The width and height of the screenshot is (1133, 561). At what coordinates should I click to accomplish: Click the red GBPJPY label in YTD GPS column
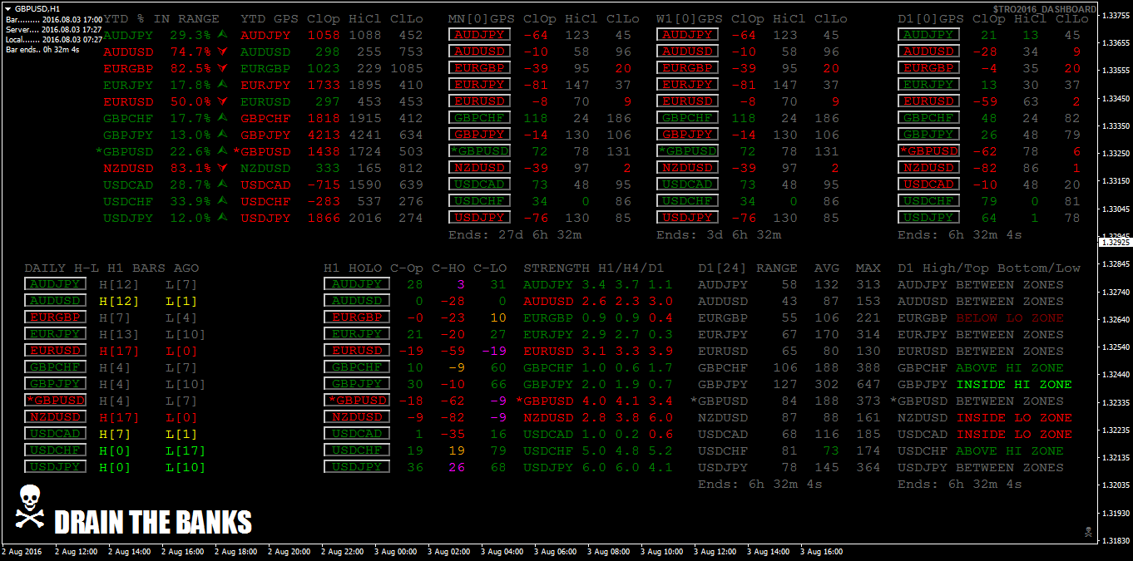pyautogui.click(x=266, y=135)
